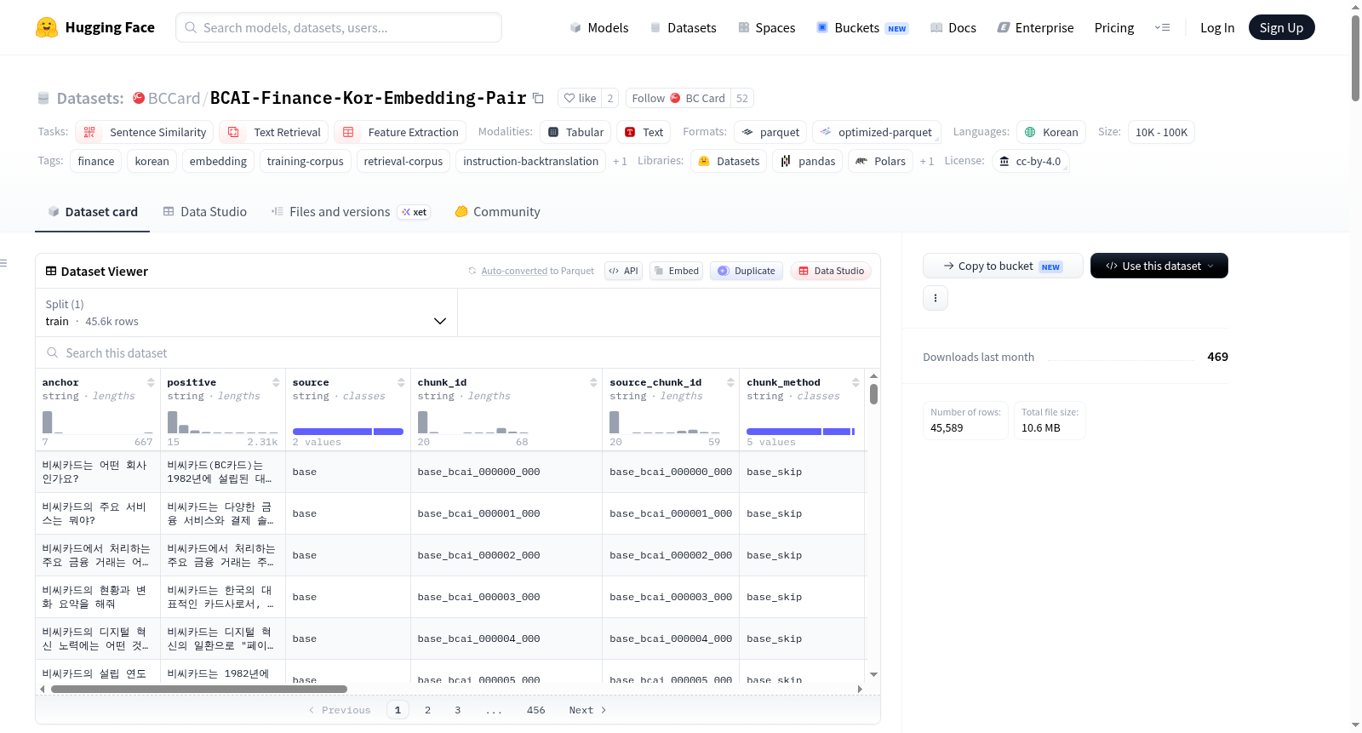Screen dimensions: 1362x733
Task: Select the Korean language tag
Action: click(1051, 132)
